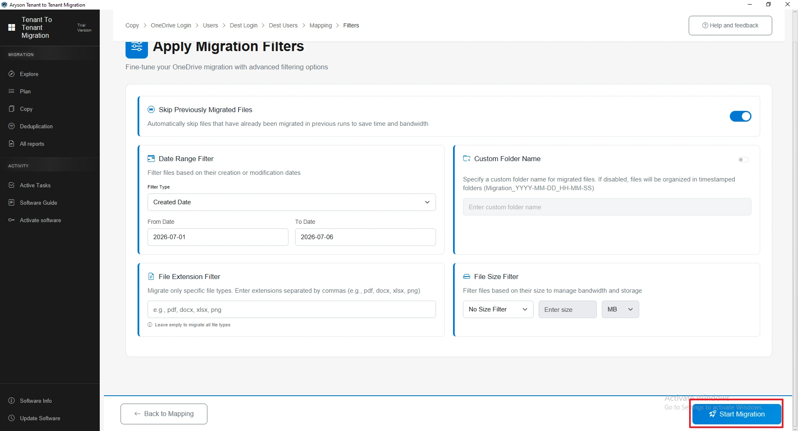
Task: Open the Filter Type Created Date dropdown
Action: [x=292, y=202]
